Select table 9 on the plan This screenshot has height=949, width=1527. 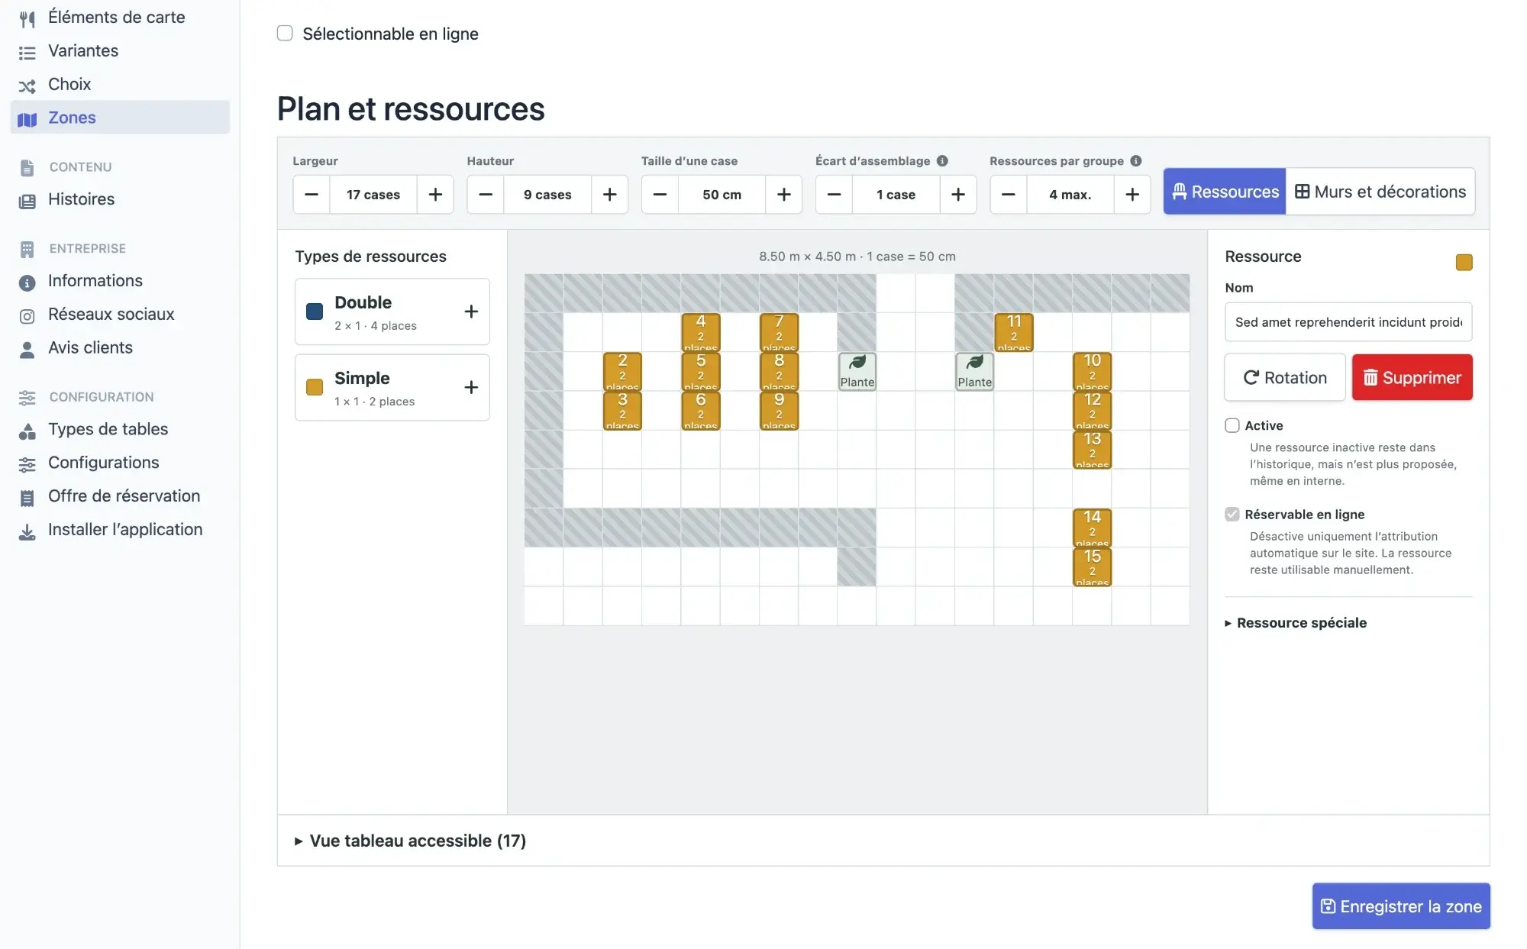(779, 411)
